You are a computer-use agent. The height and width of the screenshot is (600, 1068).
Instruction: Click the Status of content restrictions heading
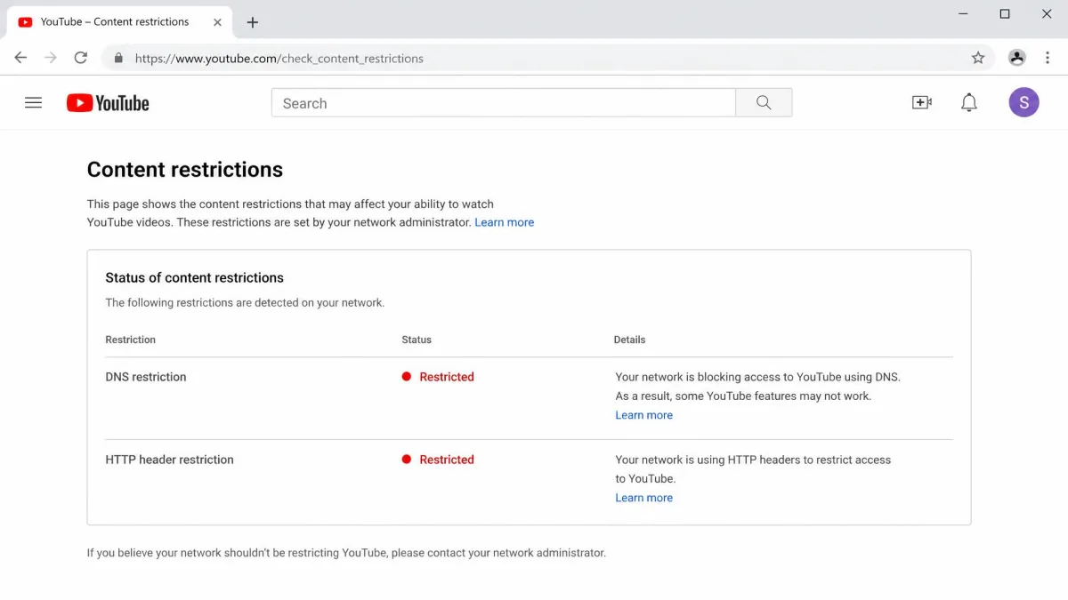[x=195, y=277]
